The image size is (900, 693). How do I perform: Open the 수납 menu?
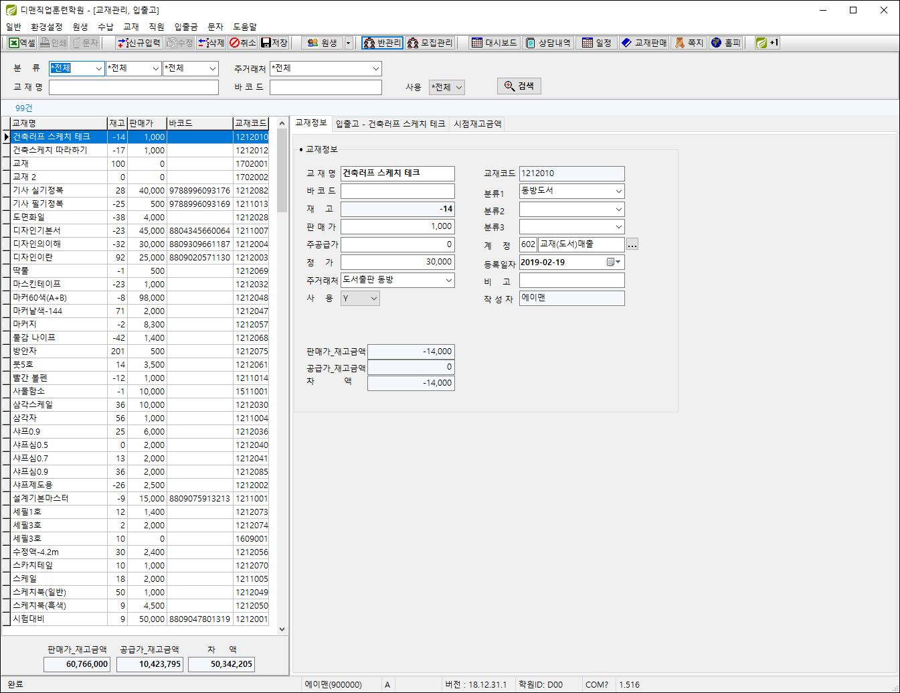[106, 27]
